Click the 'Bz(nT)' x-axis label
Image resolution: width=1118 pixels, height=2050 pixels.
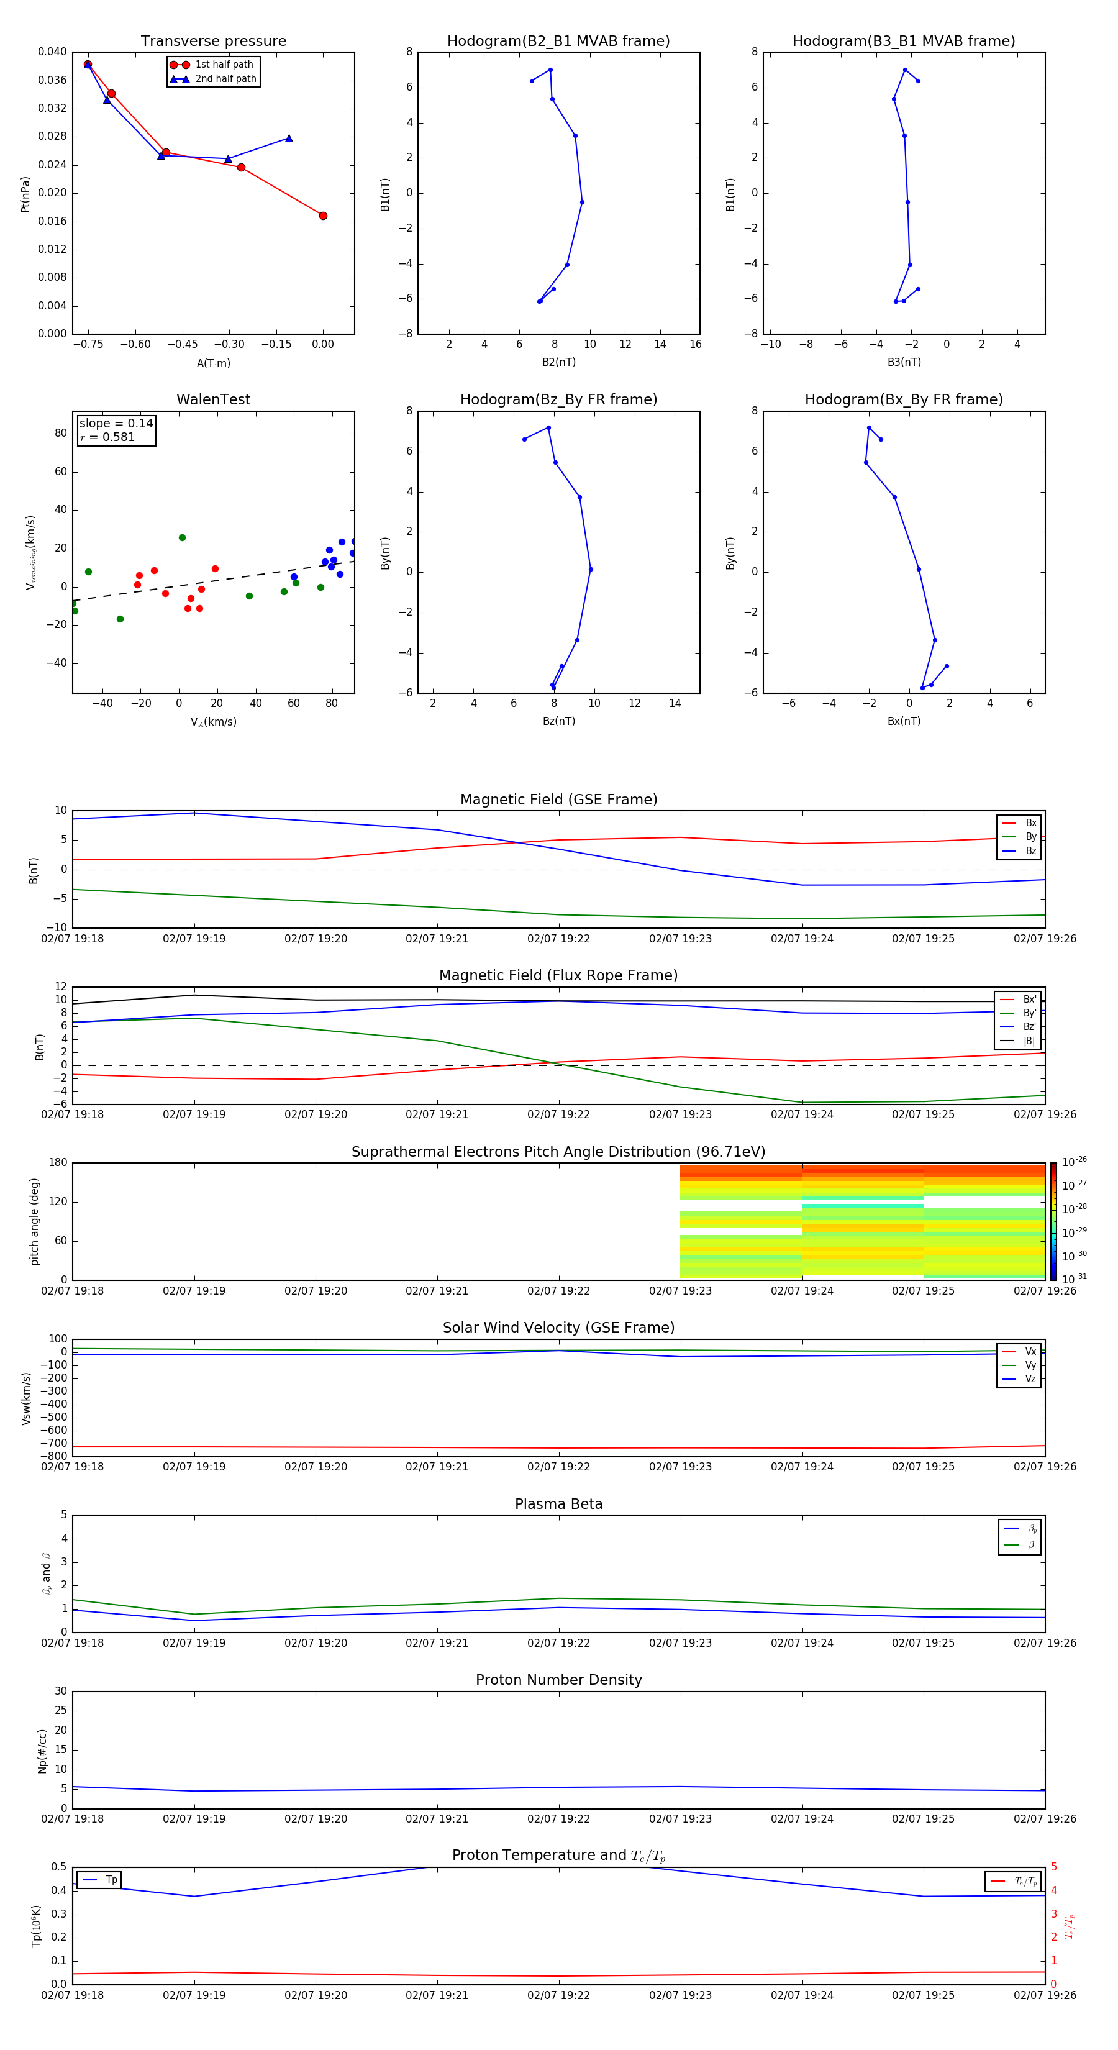(x=558, y=721)
